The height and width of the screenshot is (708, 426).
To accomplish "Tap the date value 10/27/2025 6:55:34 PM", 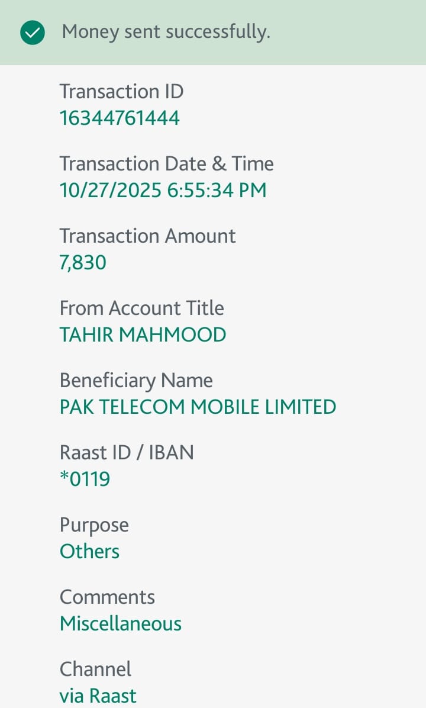I will tap(163, 191).
